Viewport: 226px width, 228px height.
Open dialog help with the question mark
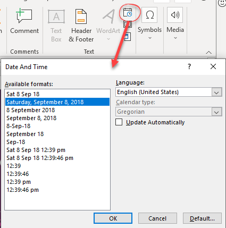click(x=189, y=66)
